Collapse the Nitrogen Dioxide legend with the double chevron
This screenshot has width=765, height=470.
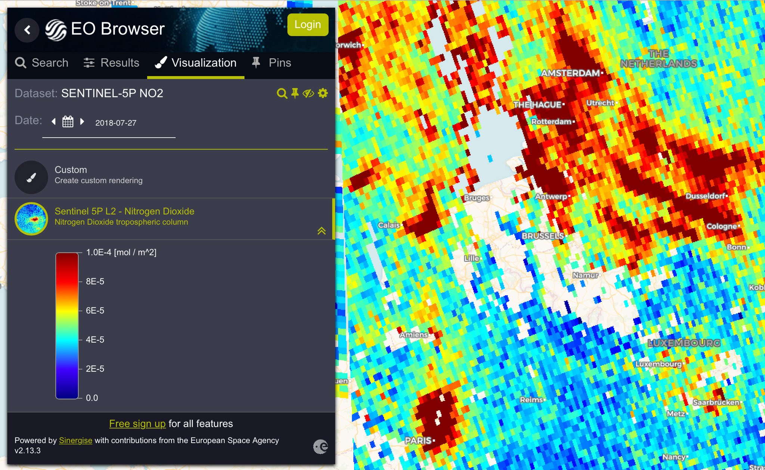(321, 231)
